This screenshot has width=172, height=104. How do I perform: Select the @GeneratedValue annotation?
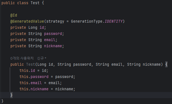27,21
